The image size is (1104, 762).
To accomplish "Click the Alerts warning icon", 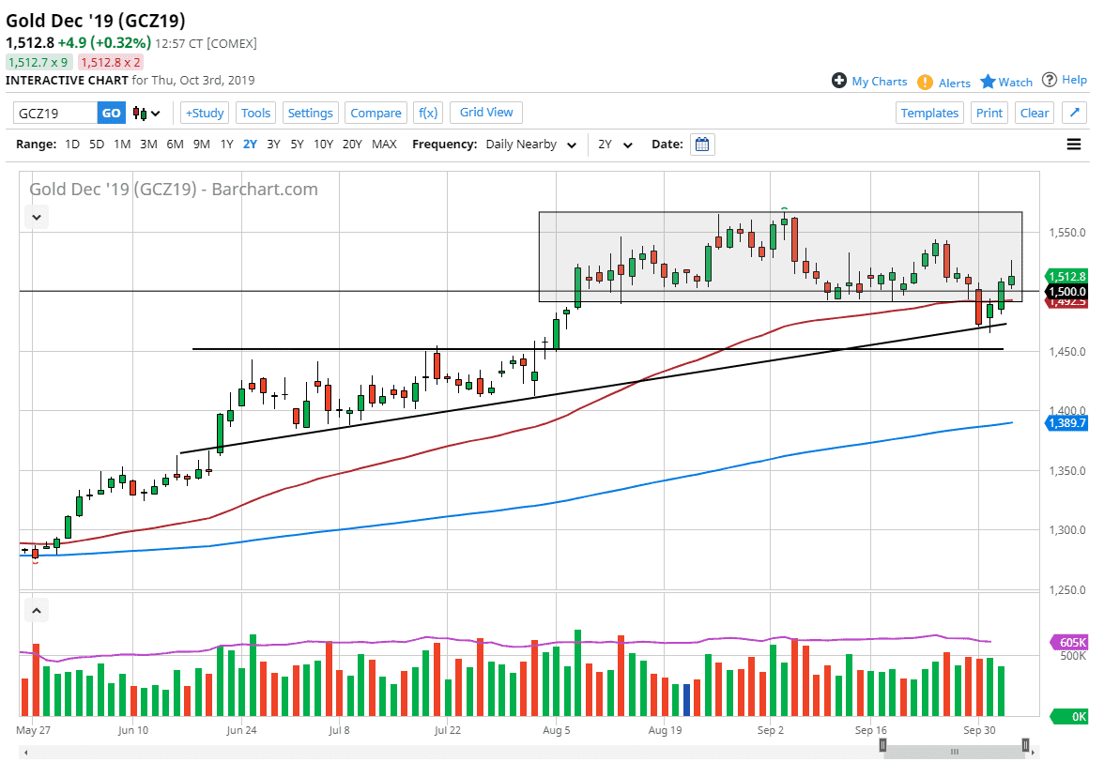I will point(926,83).
